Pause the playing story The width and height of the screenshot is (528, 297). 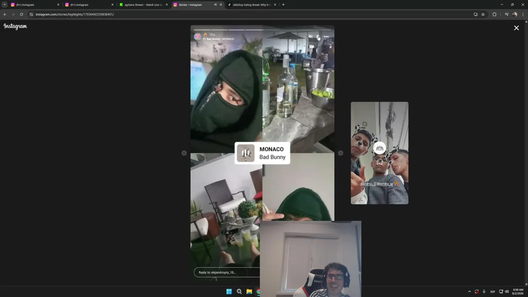tap(318, 37)
